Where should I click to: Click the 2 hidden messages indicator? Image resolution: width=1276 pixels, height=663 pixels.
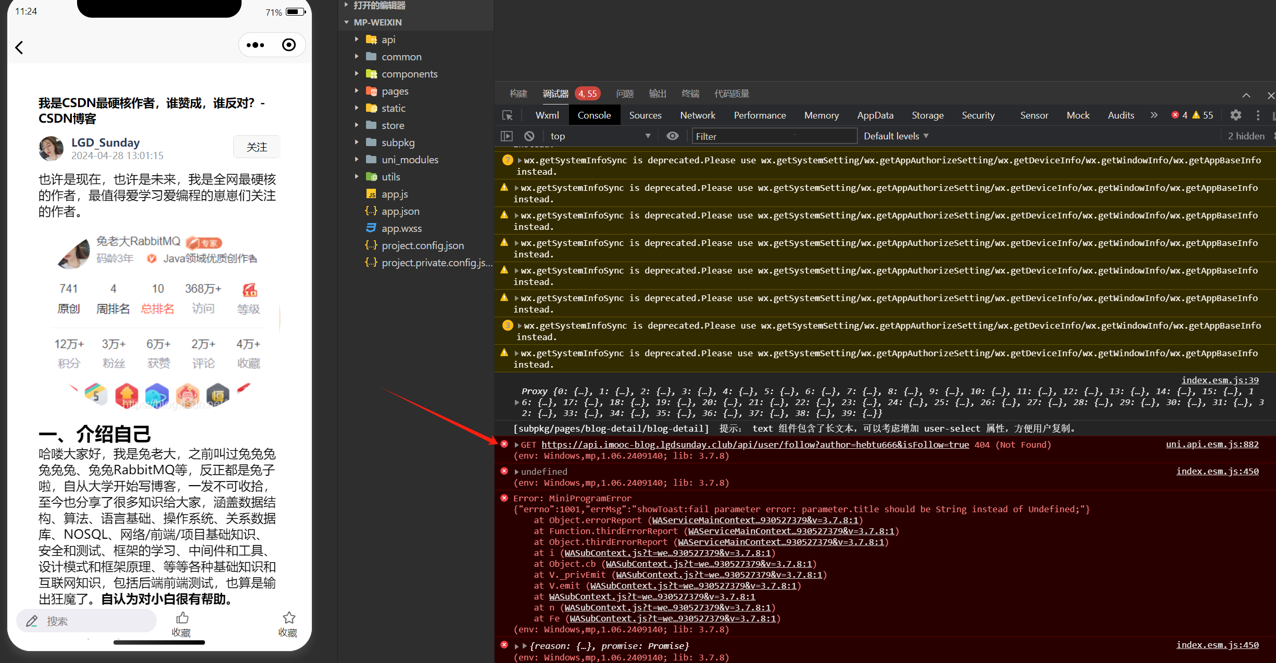coord(1246,136)
